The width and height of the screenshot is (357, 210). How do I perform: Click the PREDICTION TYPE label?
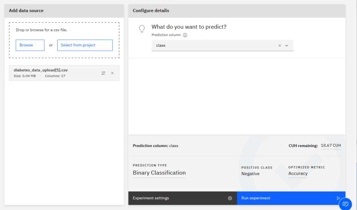(x=150, y=165)
